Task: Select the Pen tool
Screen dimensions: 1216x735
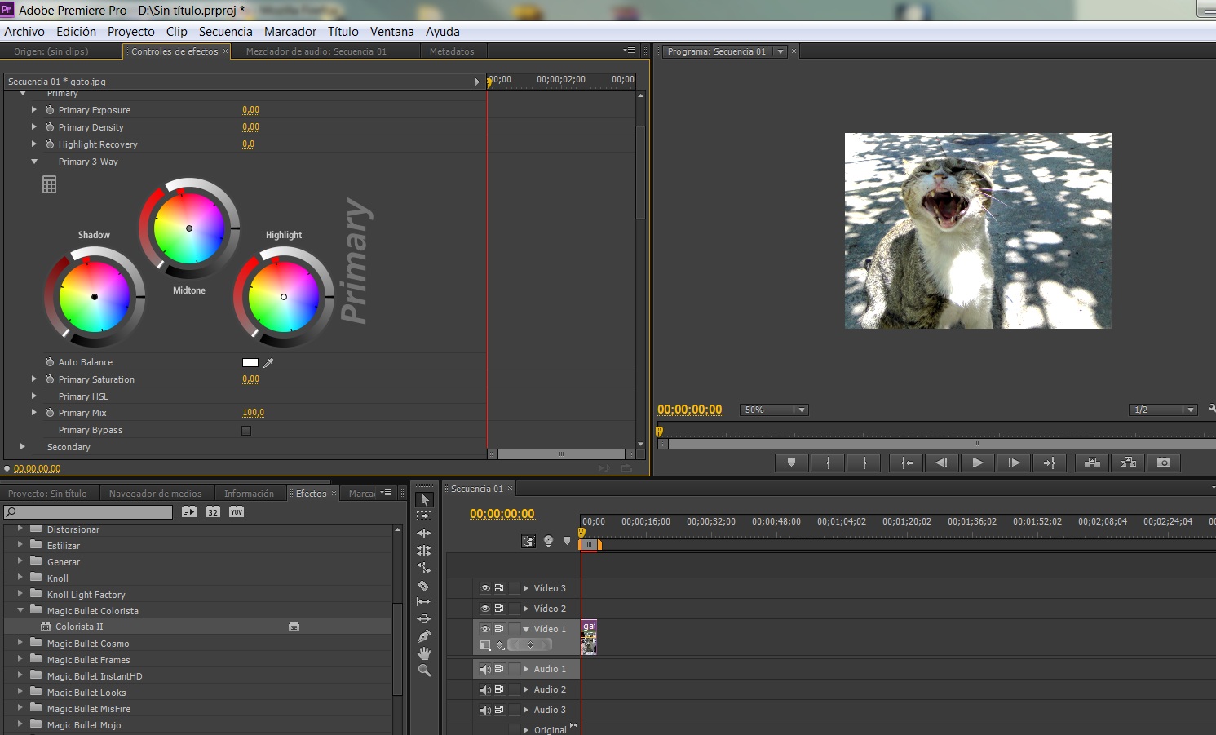Action: [x=424, y=636]
